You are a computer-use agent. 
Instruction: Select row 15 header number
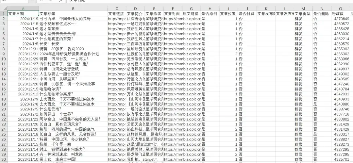tap(4, 84)
